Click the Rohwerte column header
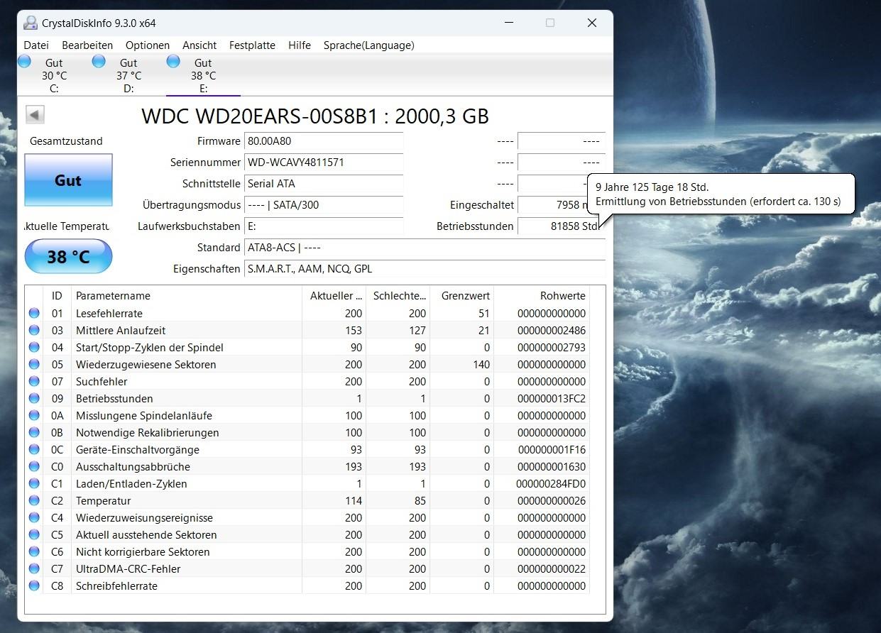Viewport: 881px width, 633px height. click(542, 296)
